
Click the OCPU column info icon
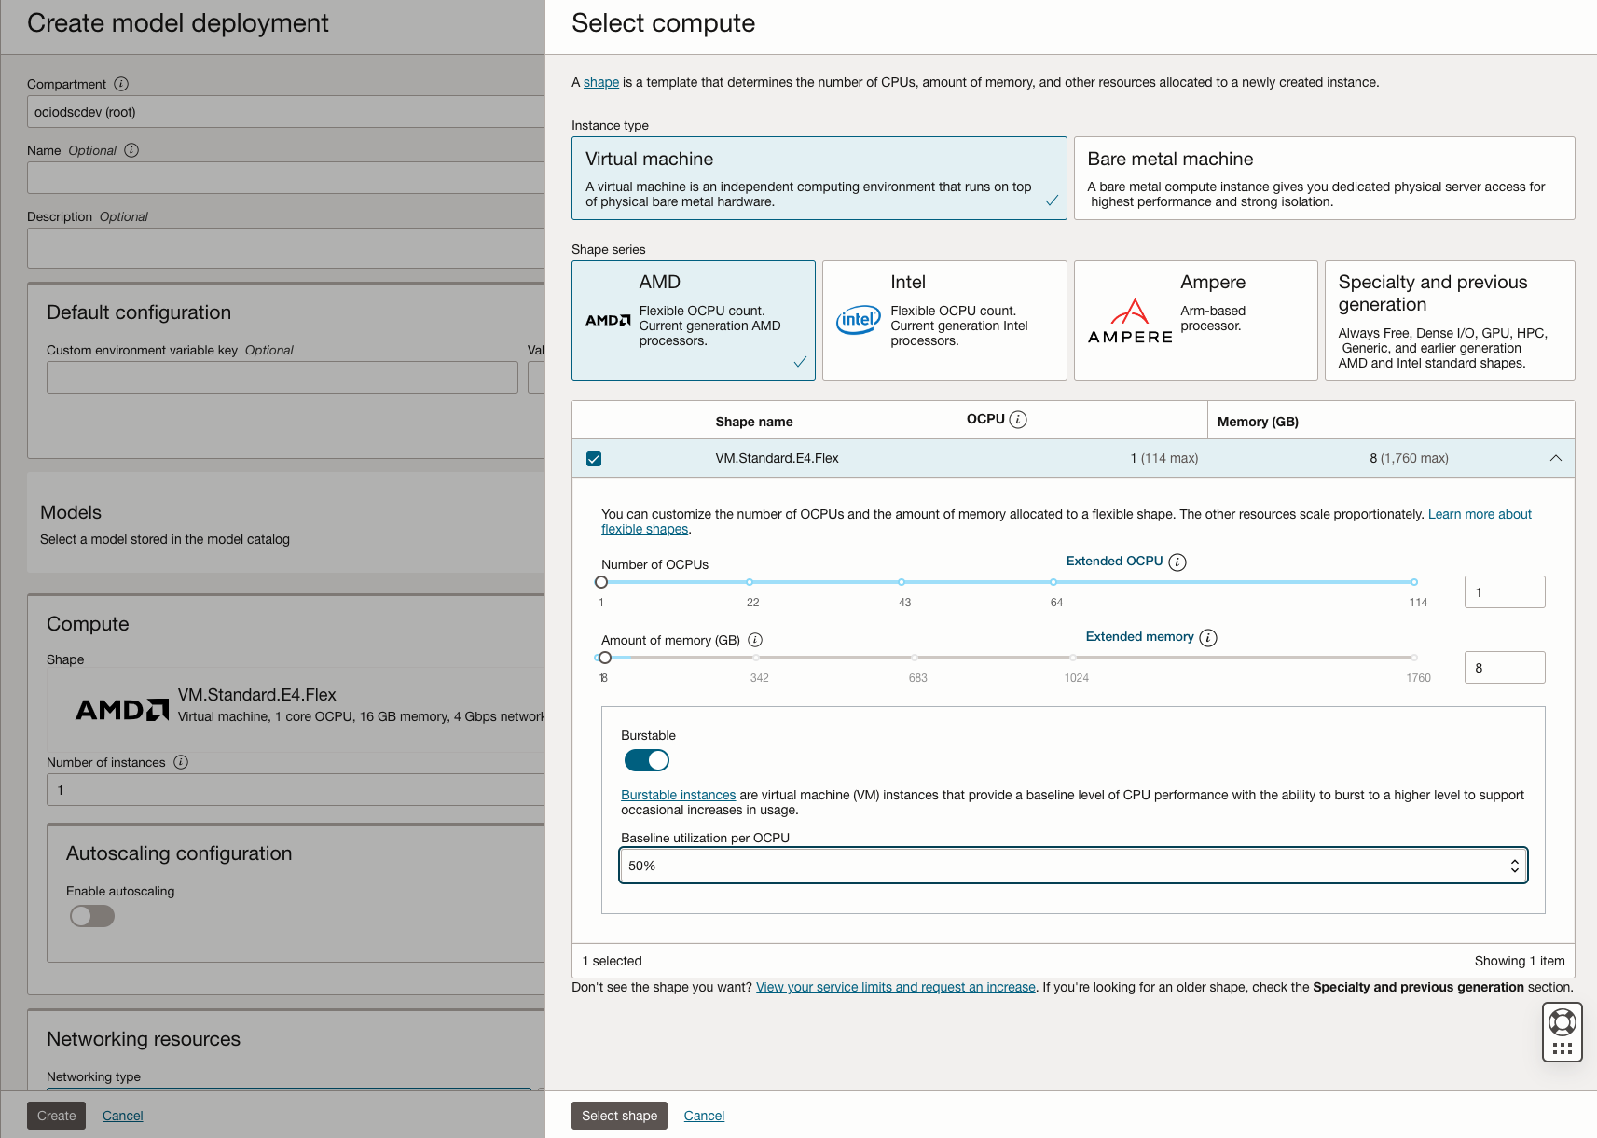point(1018,420)
